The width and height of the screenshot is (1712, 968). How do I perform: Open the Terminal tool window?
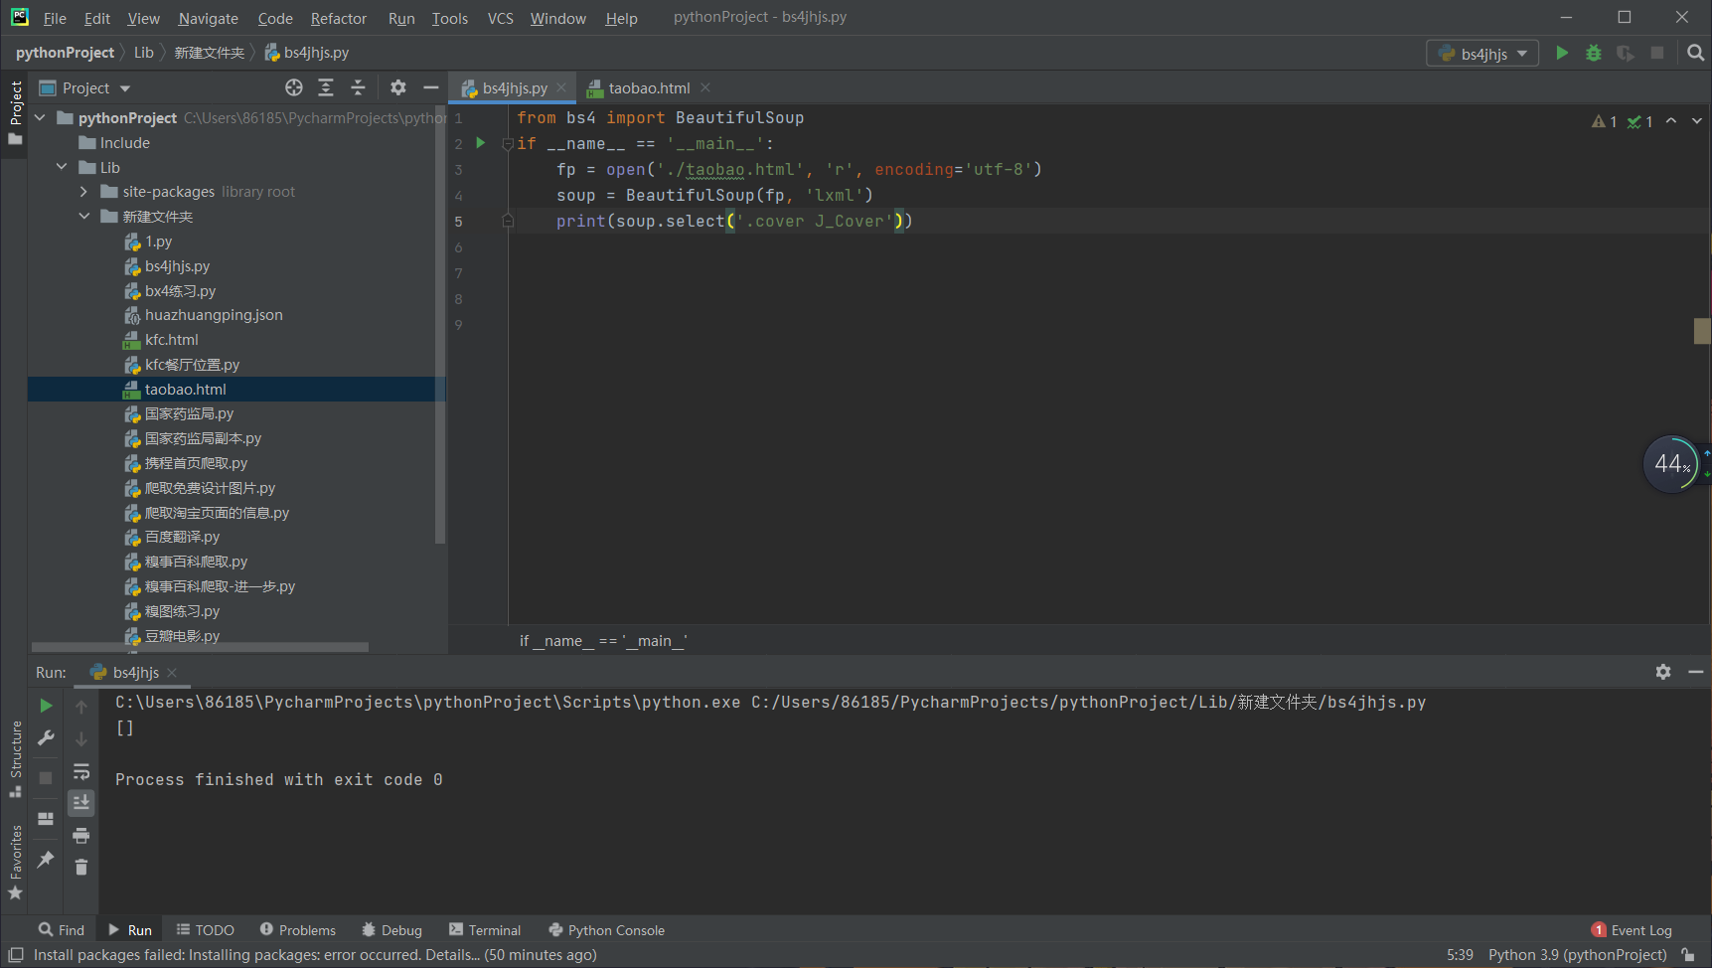(485, 930)
